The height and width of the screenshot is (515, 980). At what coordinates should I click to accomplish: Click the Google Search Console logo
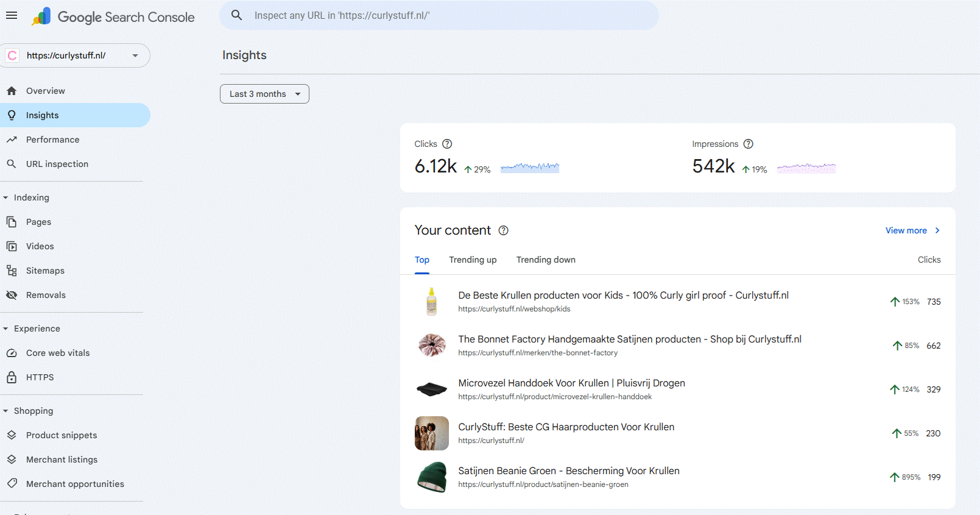pyautogui.click(x=113, y=17)
